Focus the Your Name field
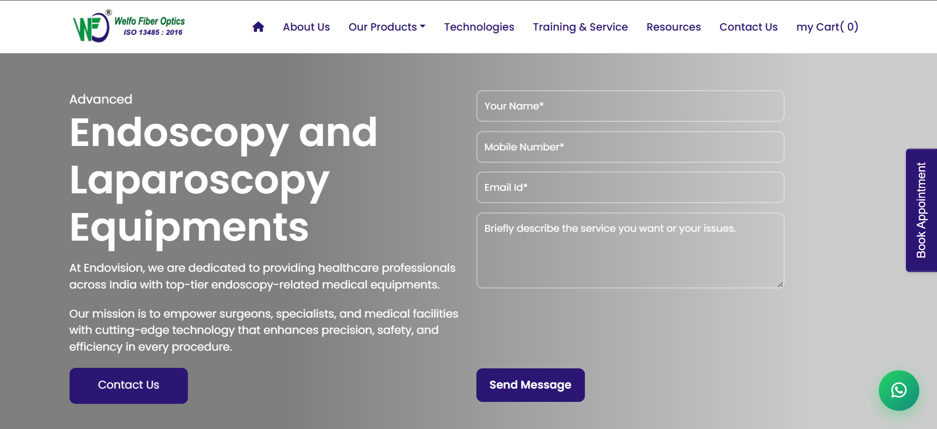The width and height of the screenshot is (937, 429). 630,106
